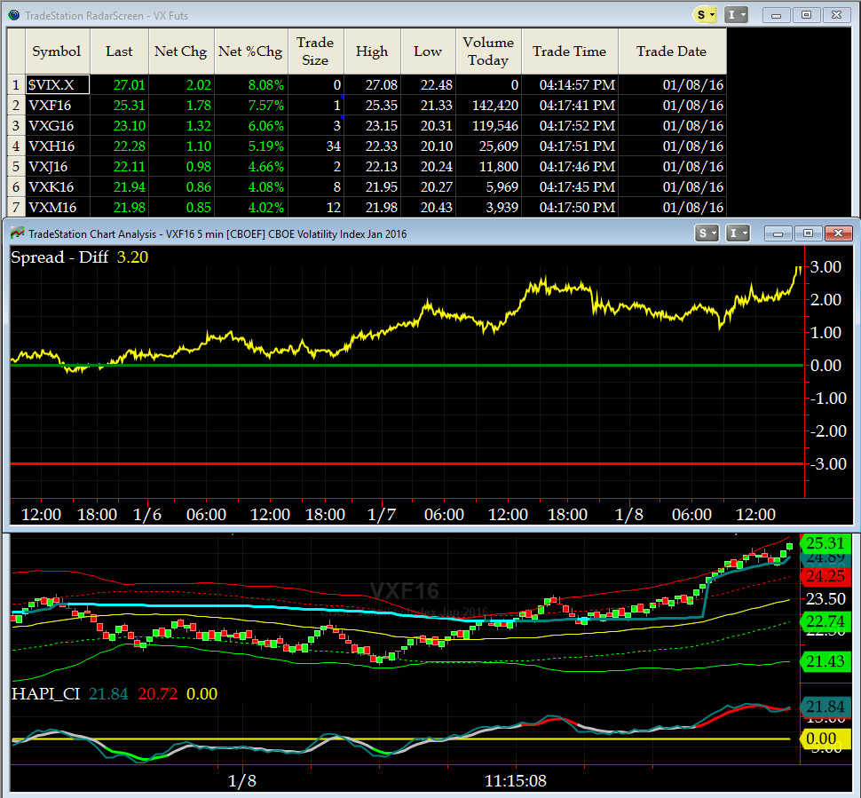The image size is (861, 798).
Task: Open the S dropdown in Chart Analysis
Action: (x=707, y=233)
